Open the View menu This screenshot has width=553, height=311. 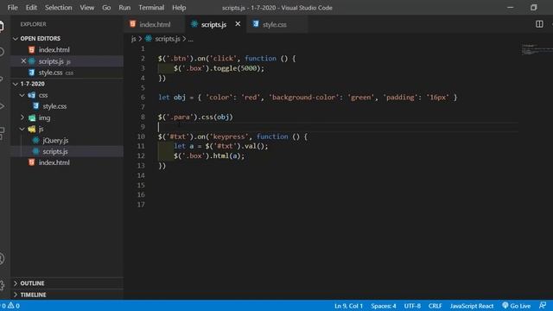pyautogui.click(x=86, y=8)
